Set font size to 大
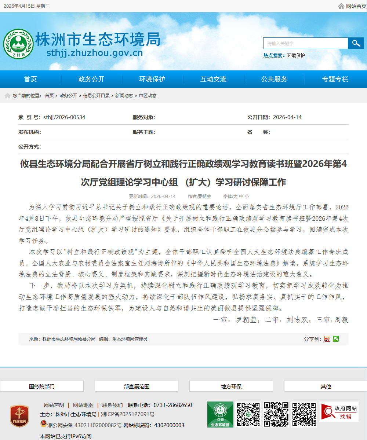Image resolution: width=367 pixels, height=440 pixels. click(x=236, y=196)
